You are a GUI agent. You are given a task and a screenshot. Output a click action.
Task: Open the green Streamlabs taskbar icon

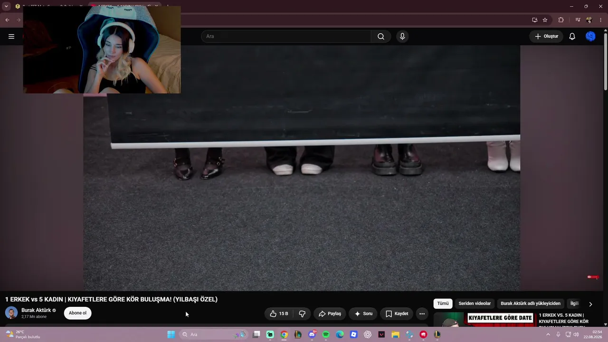270,334
